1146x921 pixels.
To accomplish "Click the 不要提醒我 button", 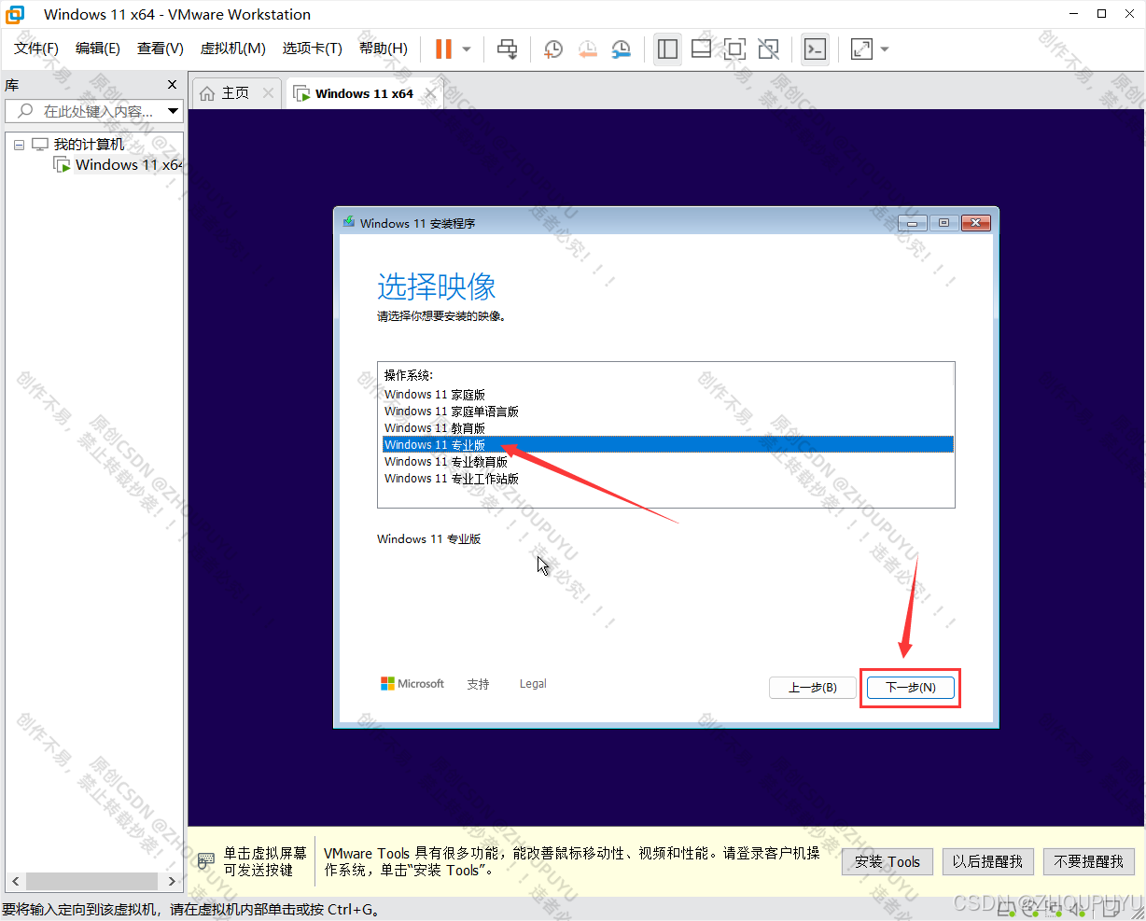I will (1089, 861).
